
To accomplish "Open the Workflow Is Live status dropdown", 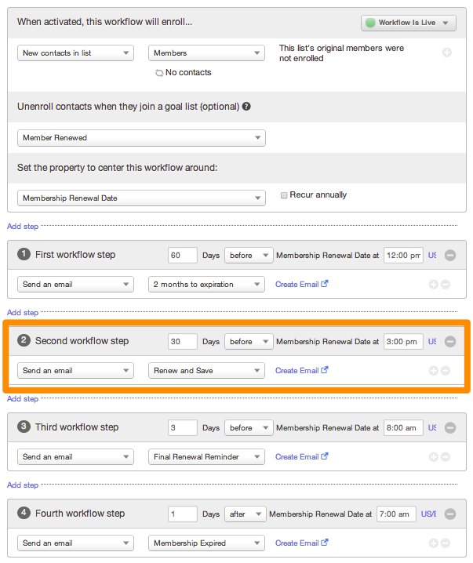I will click(408, 23).
